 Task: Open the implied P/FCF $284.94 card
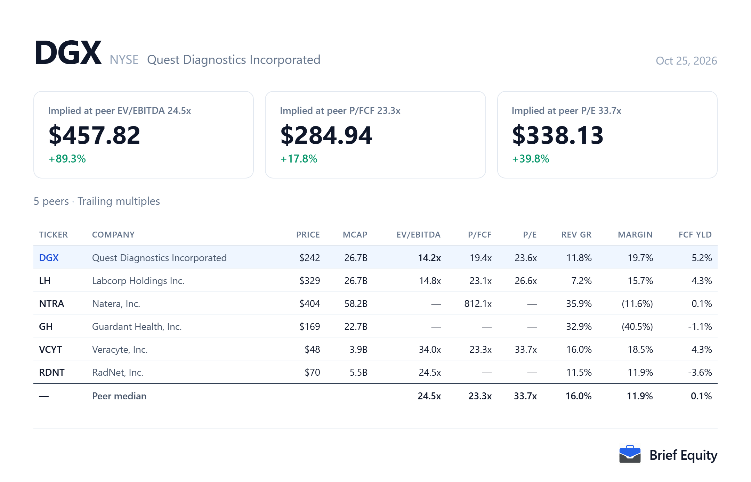coord(375,135)
